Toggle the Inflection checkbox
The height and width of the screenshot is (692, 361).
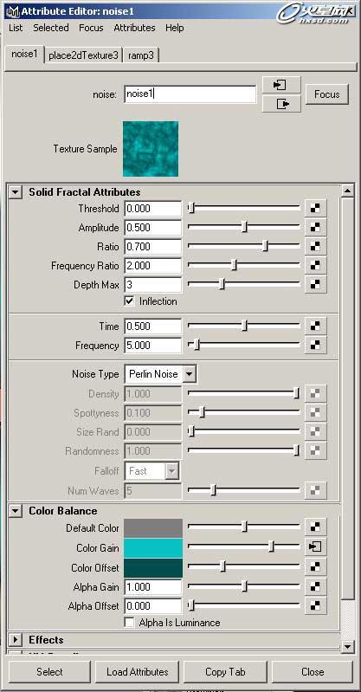tap(130, 301)
